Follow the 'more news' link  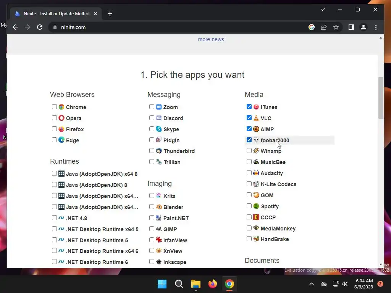211,39
